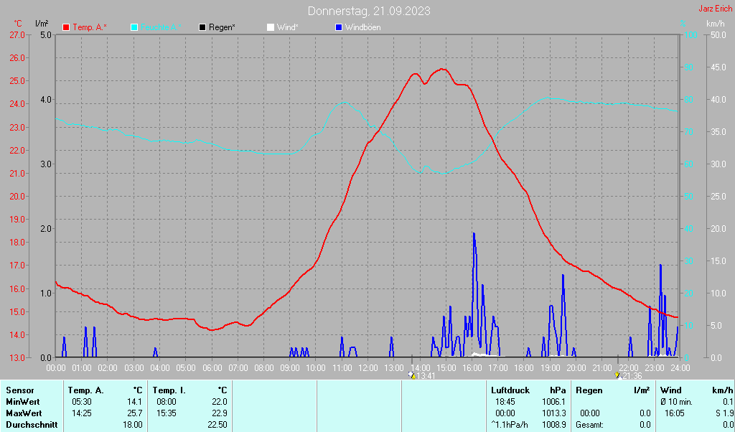The height and width of the screenshot is (432, 735).
Task: Click the Windböen legend label
Action: (x=362, y=27)
